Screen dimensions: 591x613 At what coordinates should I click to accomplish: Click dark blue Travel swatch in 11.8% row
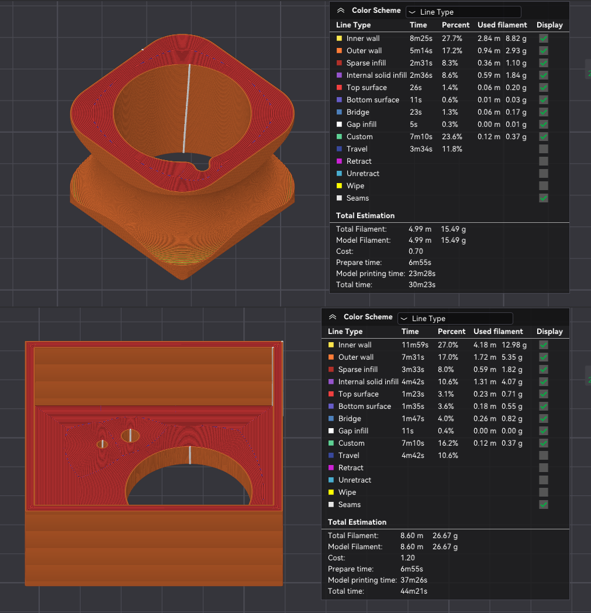(x=339, y=149)
